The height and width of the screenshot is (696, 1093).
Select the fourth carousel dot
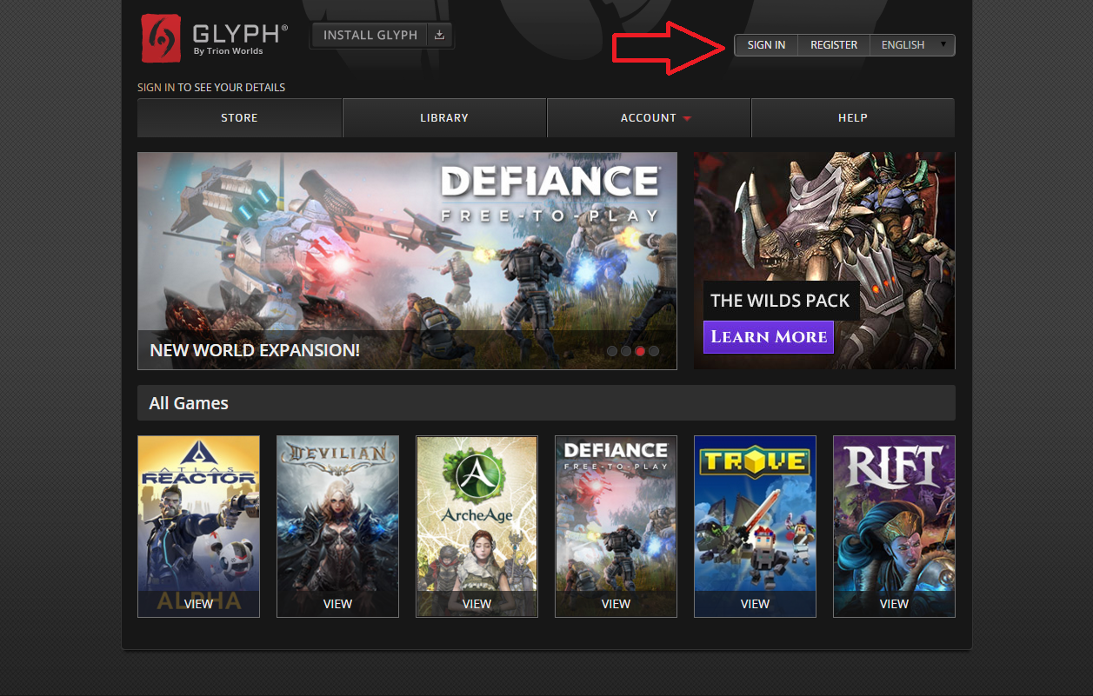tap(654, 351)
